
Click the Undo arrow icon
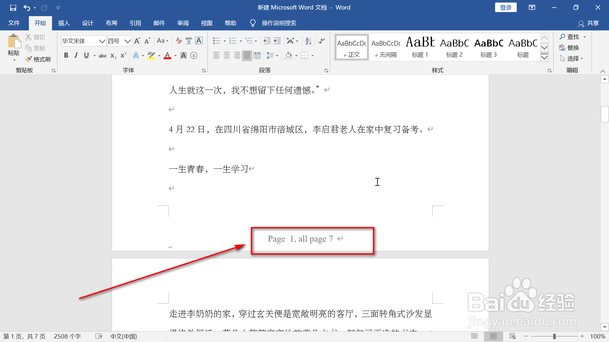[x=27, y=8]
